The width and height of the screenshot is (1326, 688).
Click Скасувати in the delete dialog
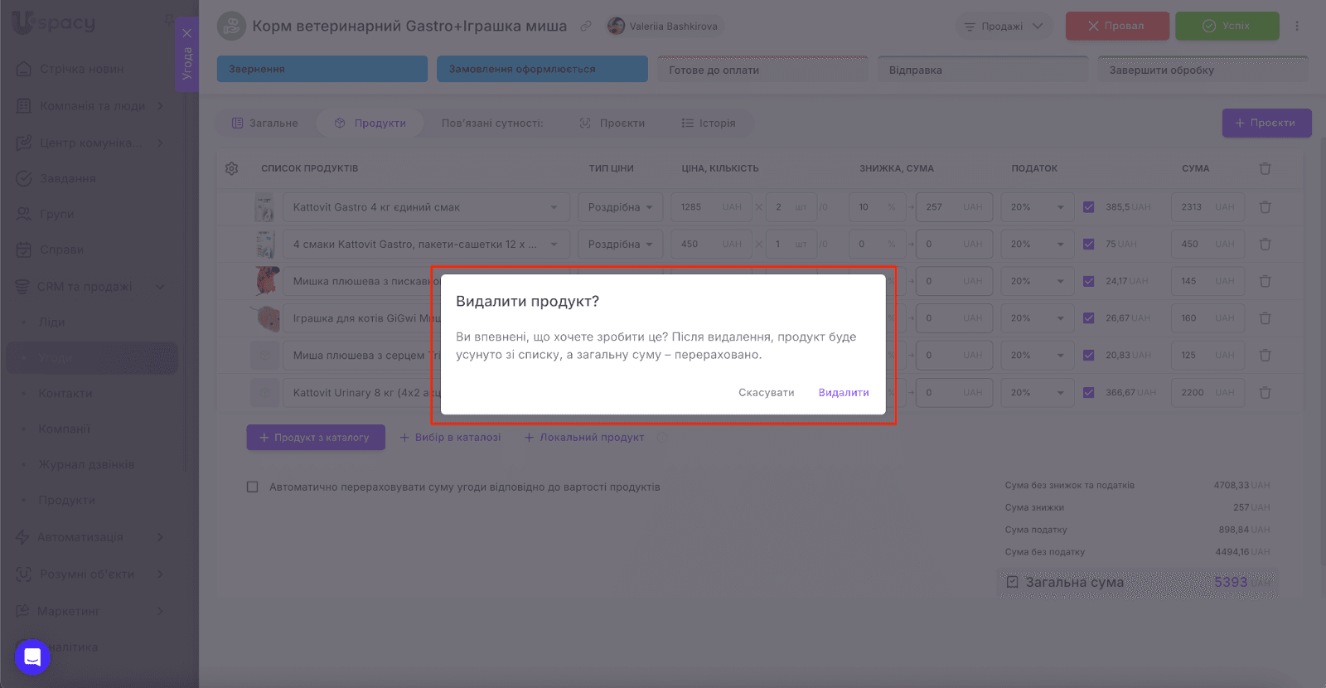tap(767, 393)
